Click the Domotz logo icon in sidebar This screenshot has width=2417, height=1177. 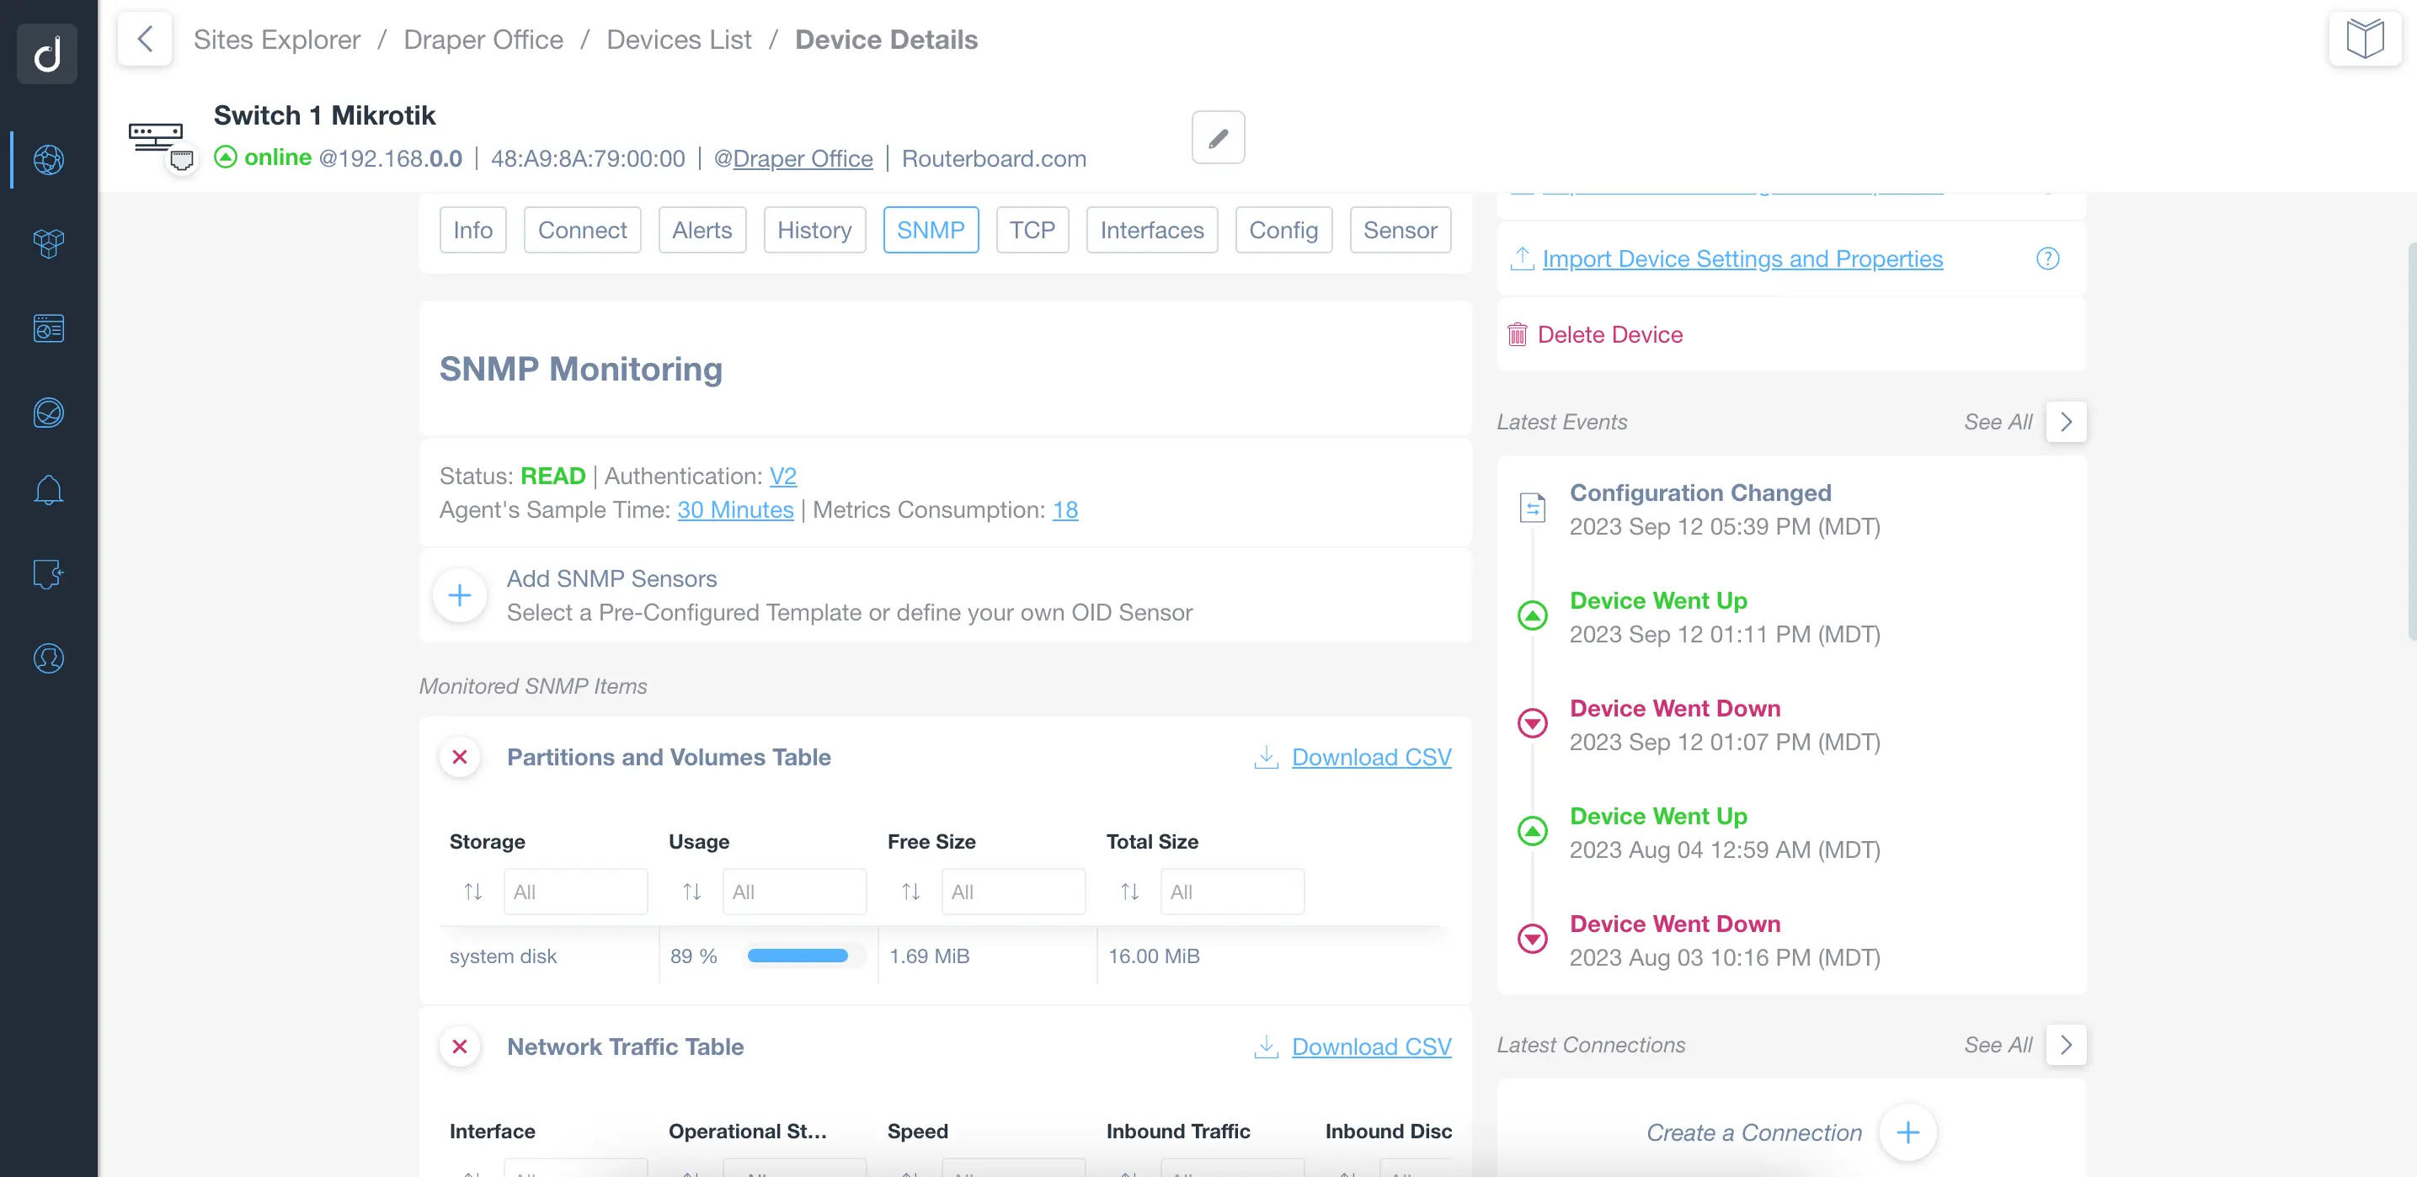(48, 53)
